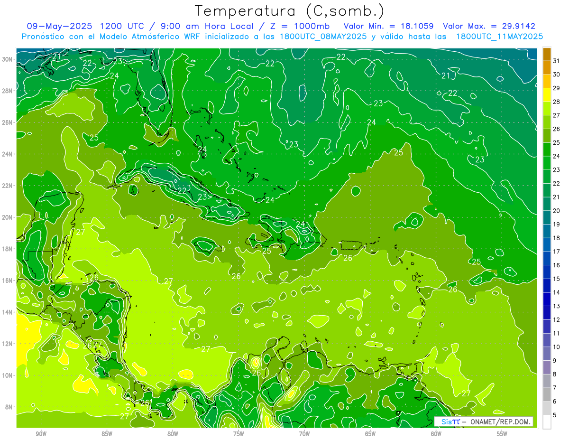Click the 30N latitude axis label
This screenshot has width=569, height=440.
point(8,59)
